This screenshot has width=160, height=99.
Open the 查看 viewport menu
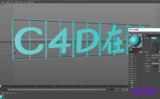(3, 2)
